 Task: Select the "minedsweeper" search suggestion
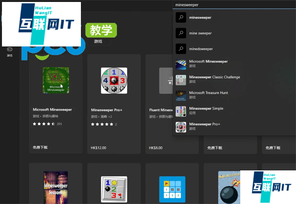pyautogui.click(x=234, y=49)
